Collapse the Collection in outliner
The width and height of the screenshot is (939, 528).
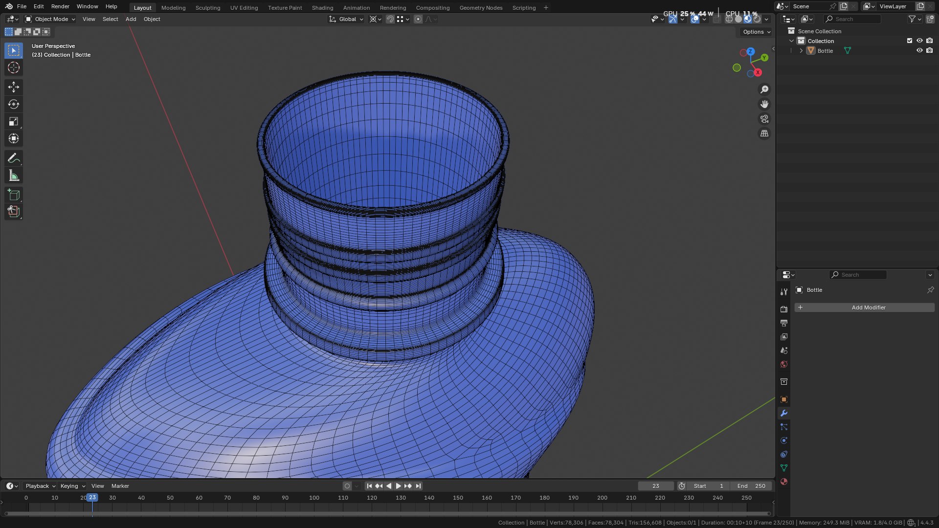[x=791, y=41]
